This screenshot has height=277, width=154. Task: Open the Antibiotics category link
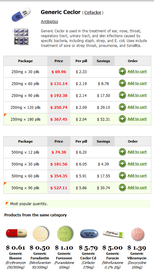point(49,22)
